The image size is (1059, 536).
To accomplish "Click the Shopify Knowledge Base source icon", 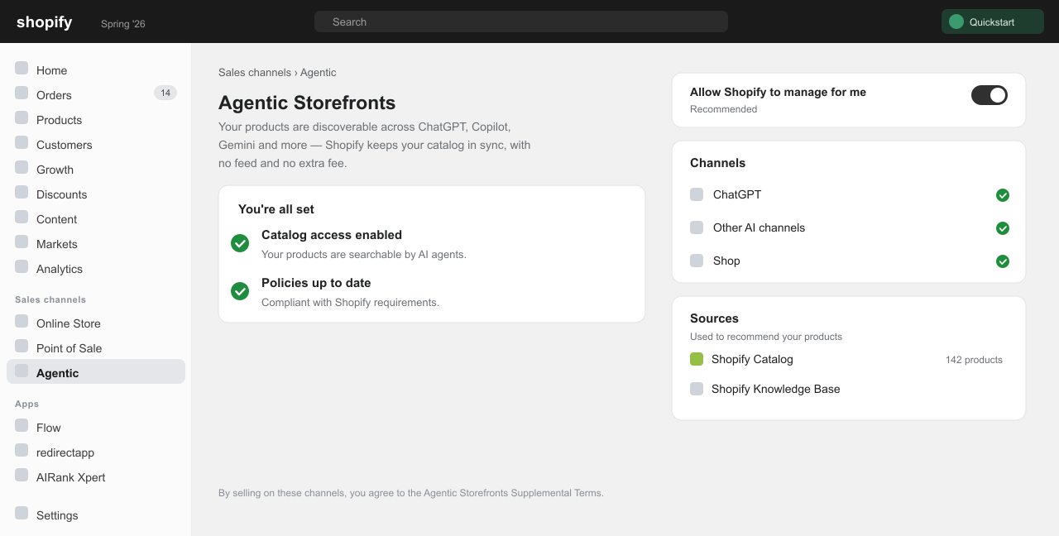I will click(x=697, y=389).
